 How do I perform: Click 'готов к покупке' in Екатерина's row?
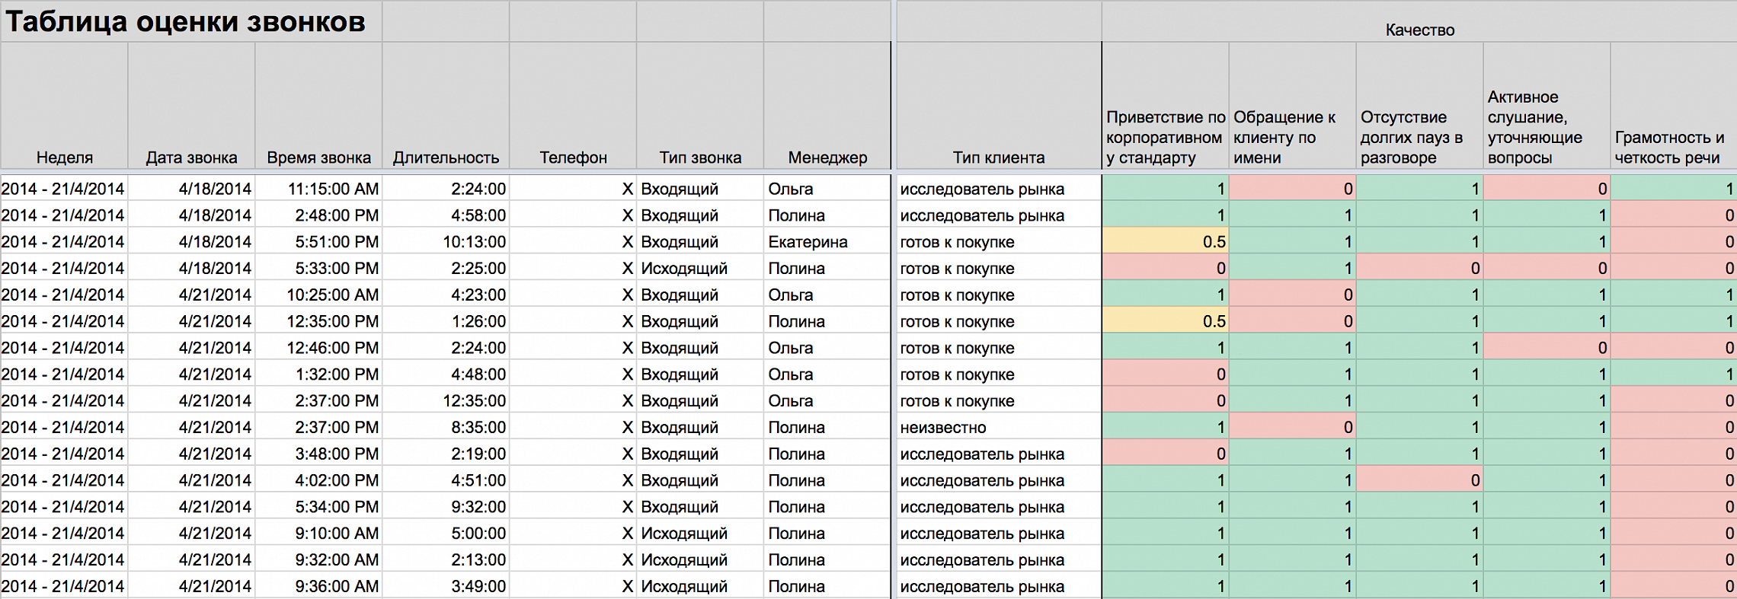[x=999, y=242]
